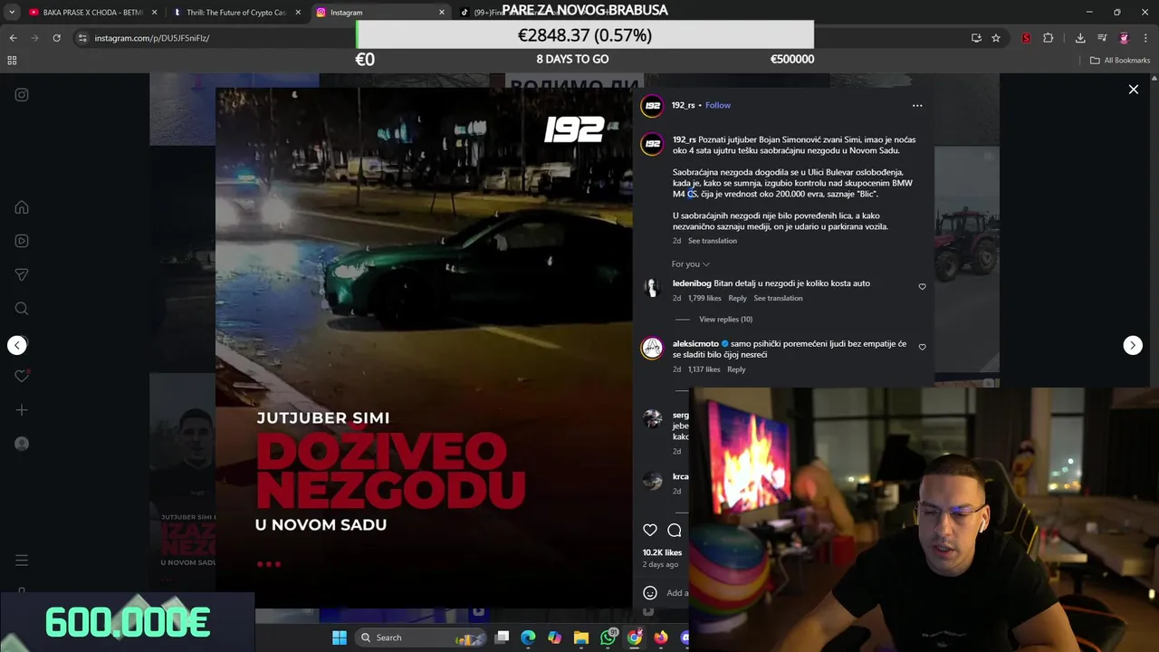Expand the For you comment sorting
1159x652 pixels.
tap(691, 264)
